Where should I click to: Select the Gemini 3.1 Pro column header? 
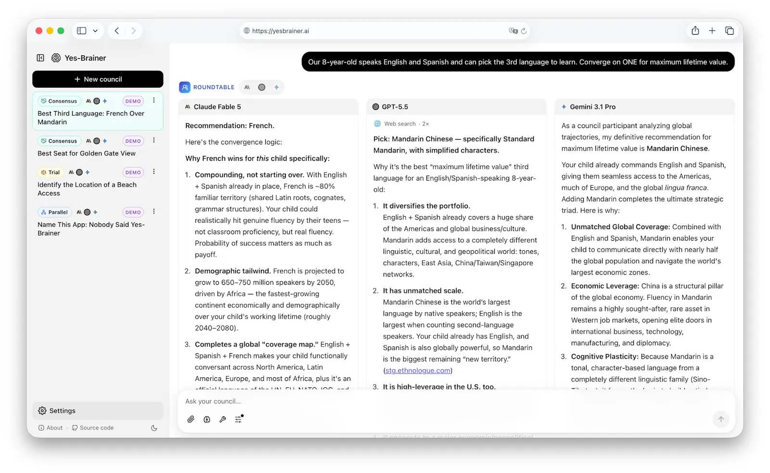click(644, 107)
